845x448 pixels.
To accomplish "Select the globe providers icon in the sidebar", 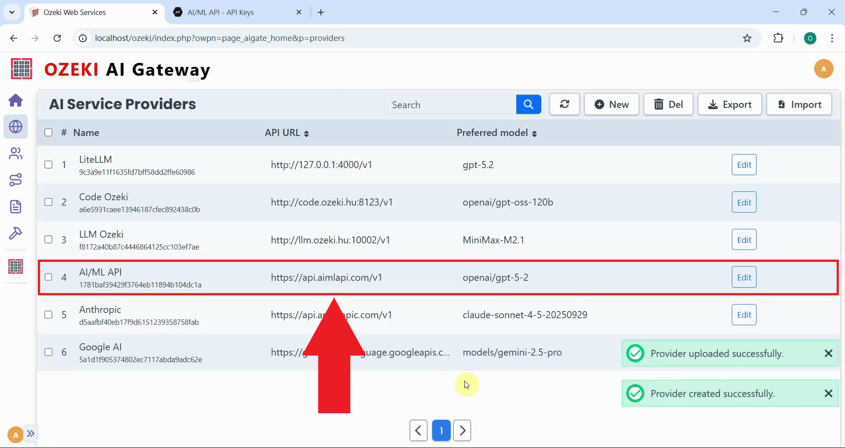I will coord(16,127).
